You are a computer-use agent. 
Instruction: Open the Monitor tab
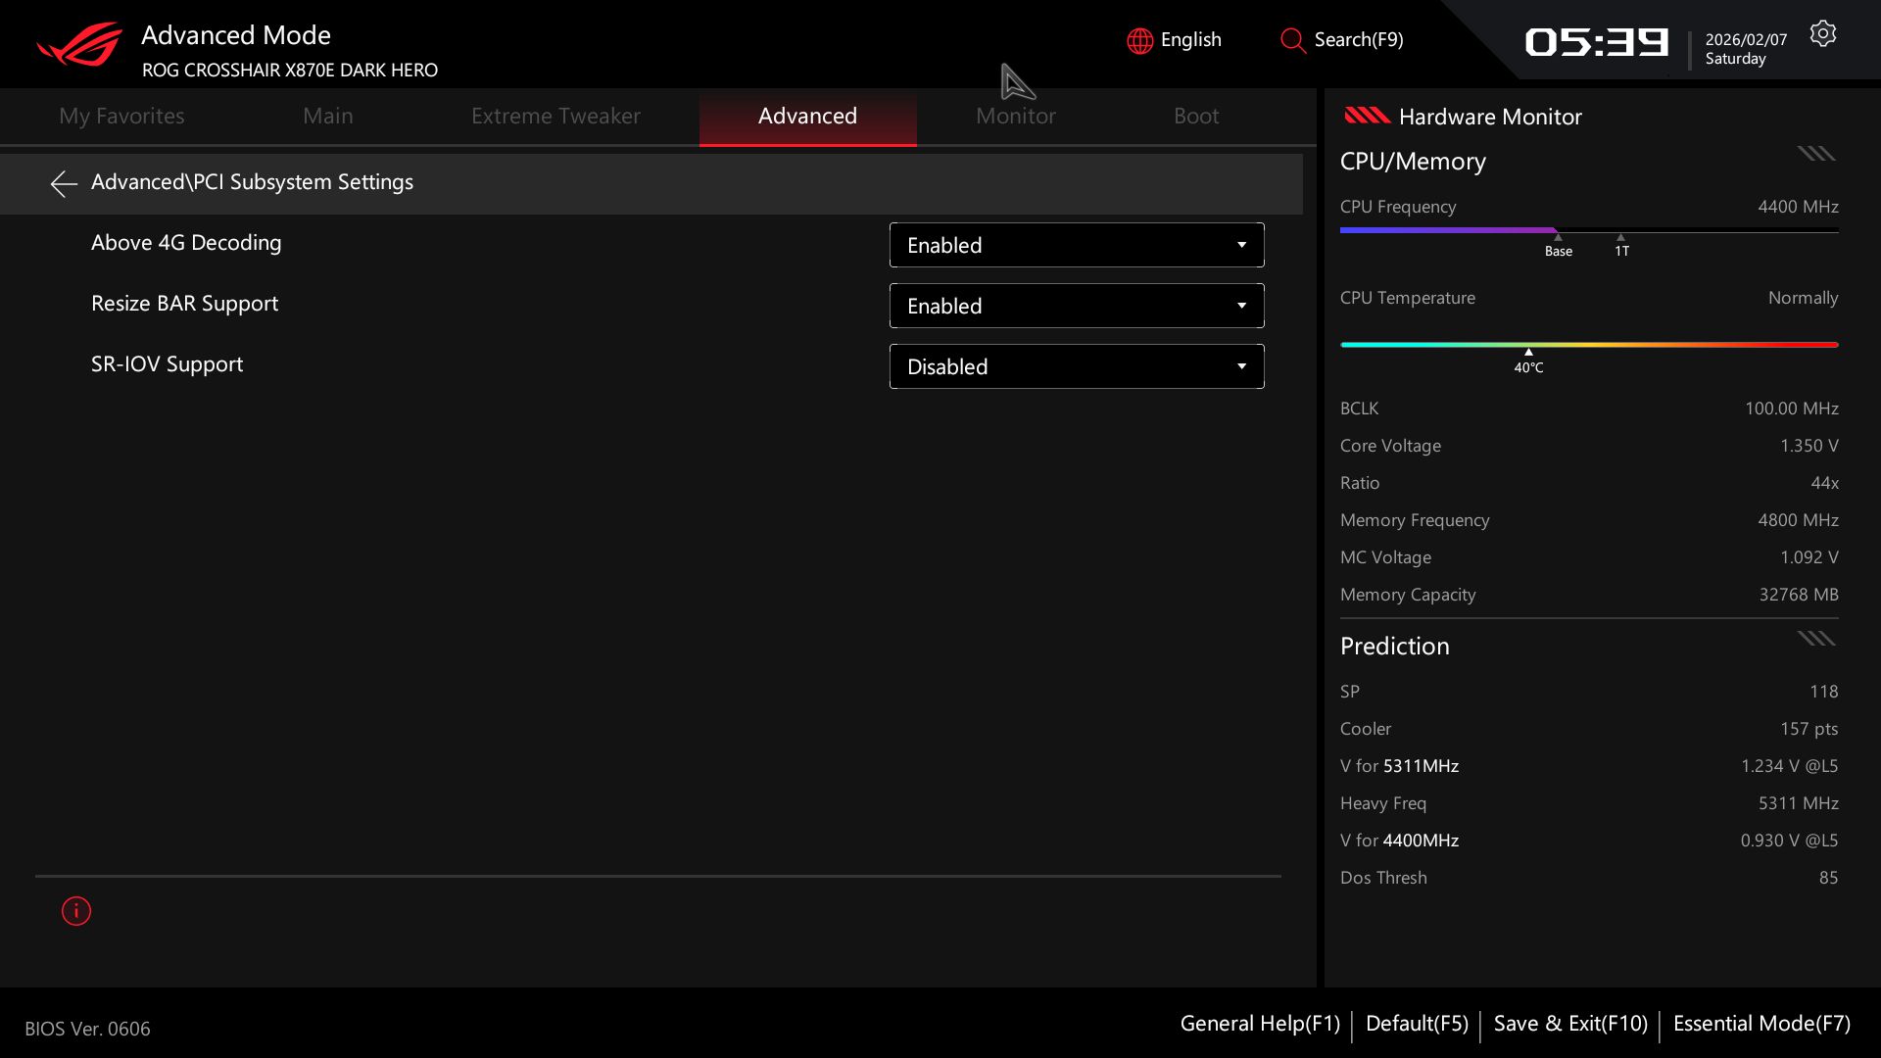click(1015, 117)
